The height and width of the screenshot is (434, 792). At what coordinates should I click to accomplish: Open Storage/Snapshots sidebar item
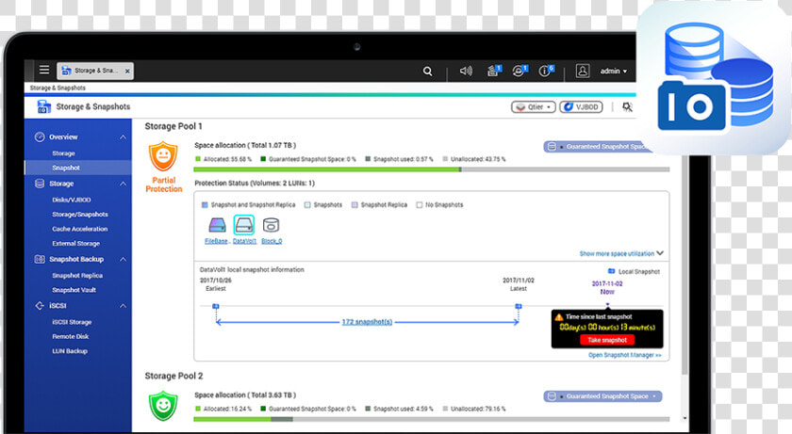[x=80, y=215]
